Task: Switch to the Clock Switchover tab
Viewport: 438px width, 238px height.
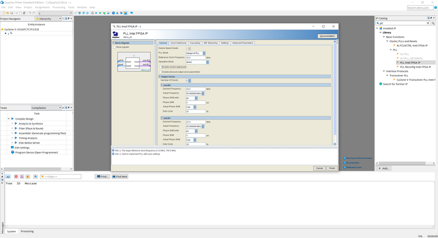Action: pyautogui.click(x=178, y=43)
